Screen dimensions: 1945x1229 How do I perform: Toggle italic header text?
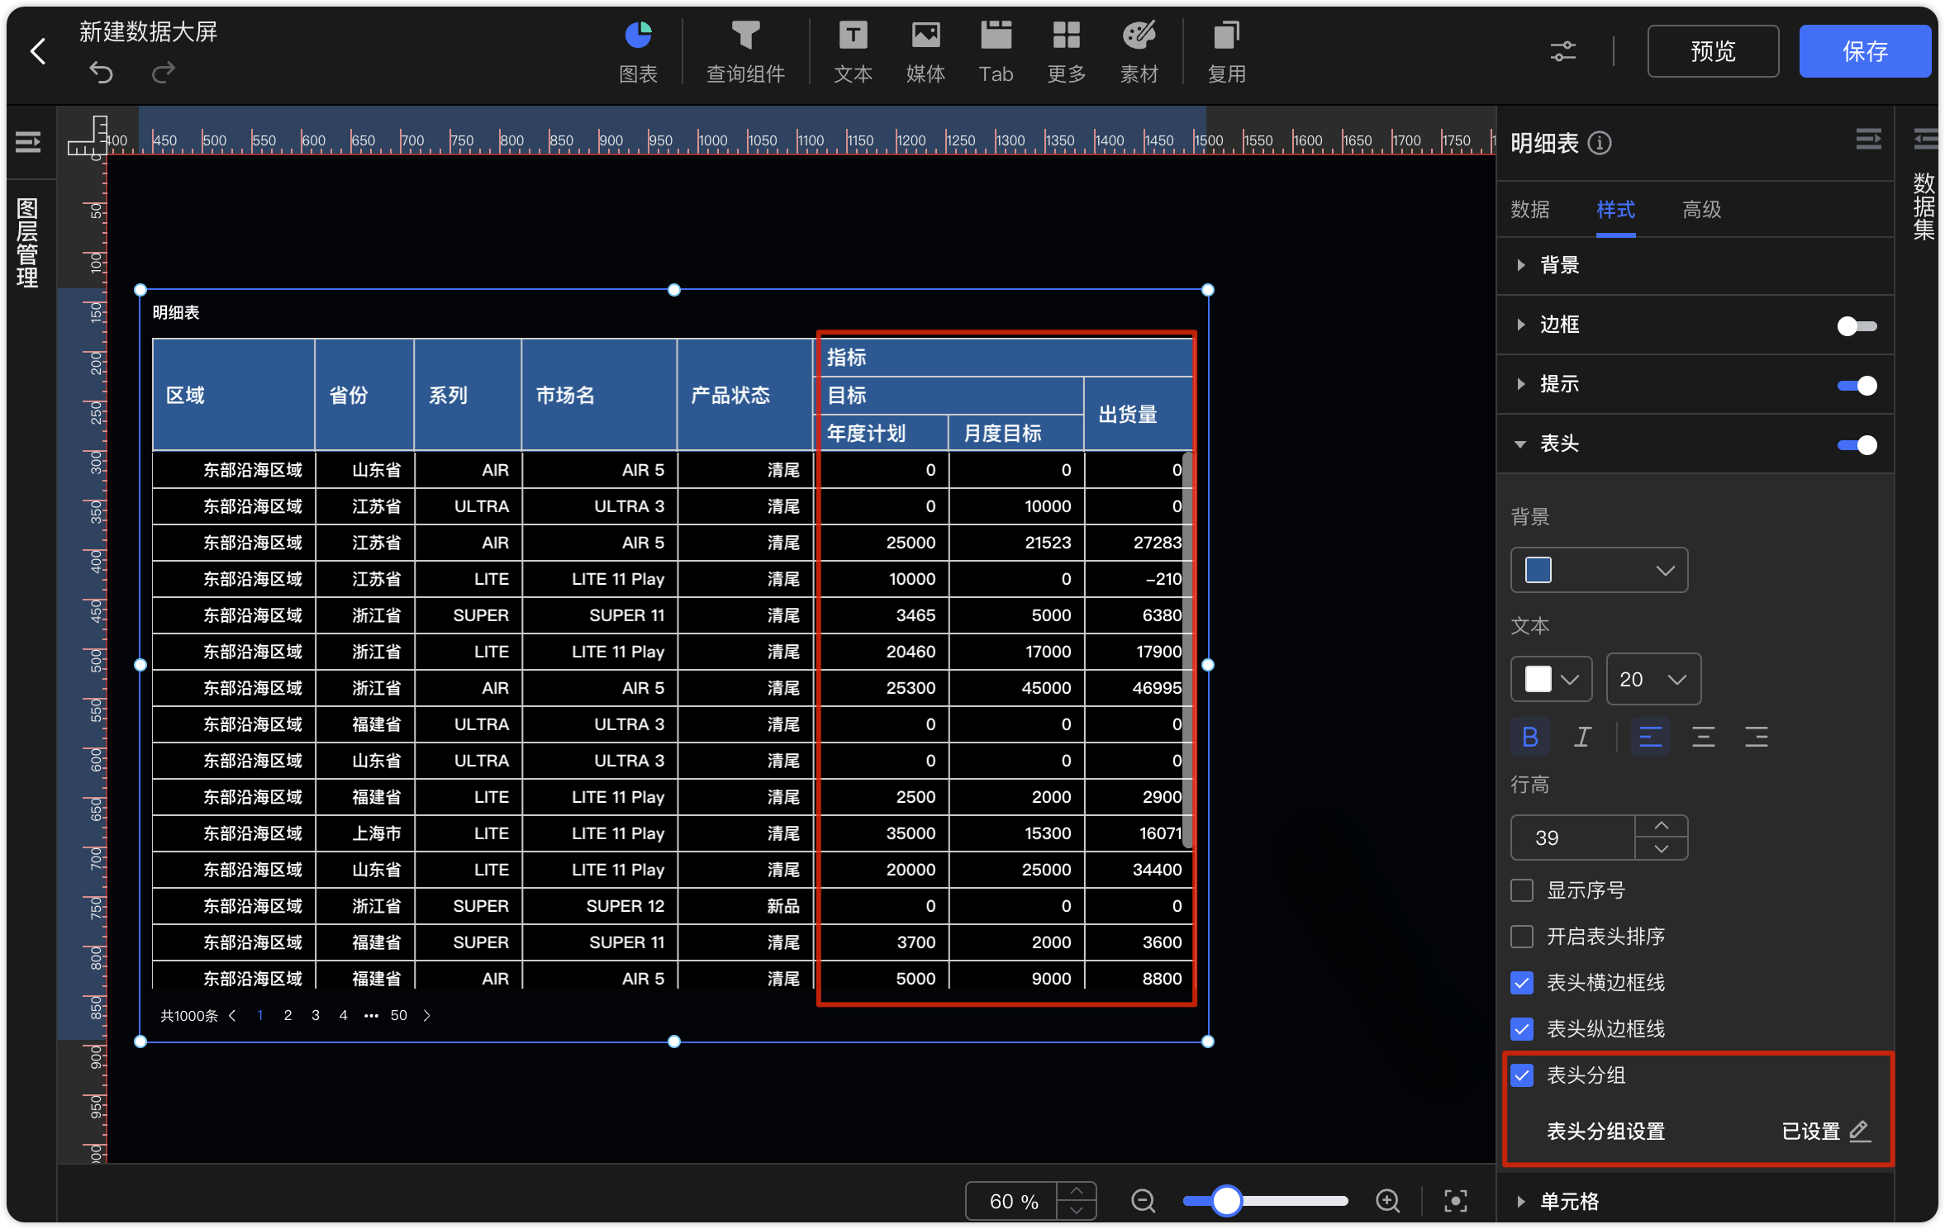[x=1582, y=737]
